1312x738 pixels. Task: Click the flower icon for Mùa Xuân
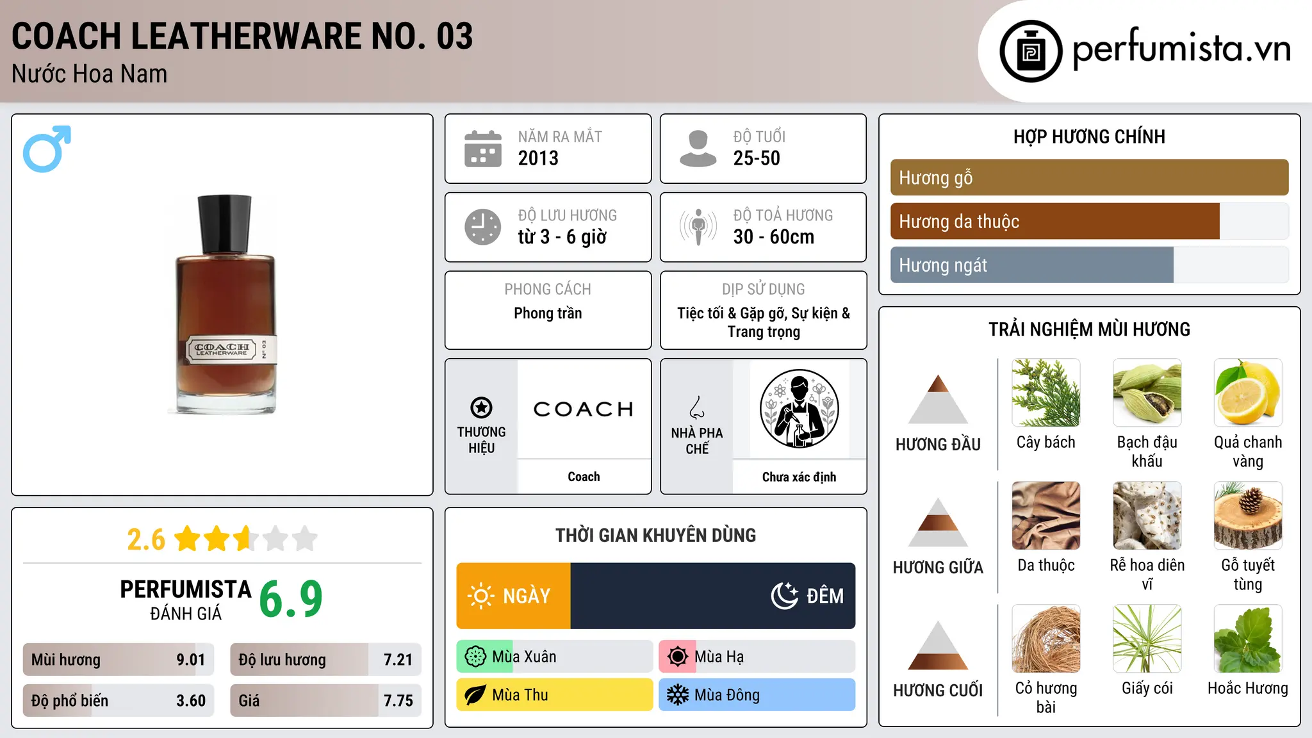475,657
